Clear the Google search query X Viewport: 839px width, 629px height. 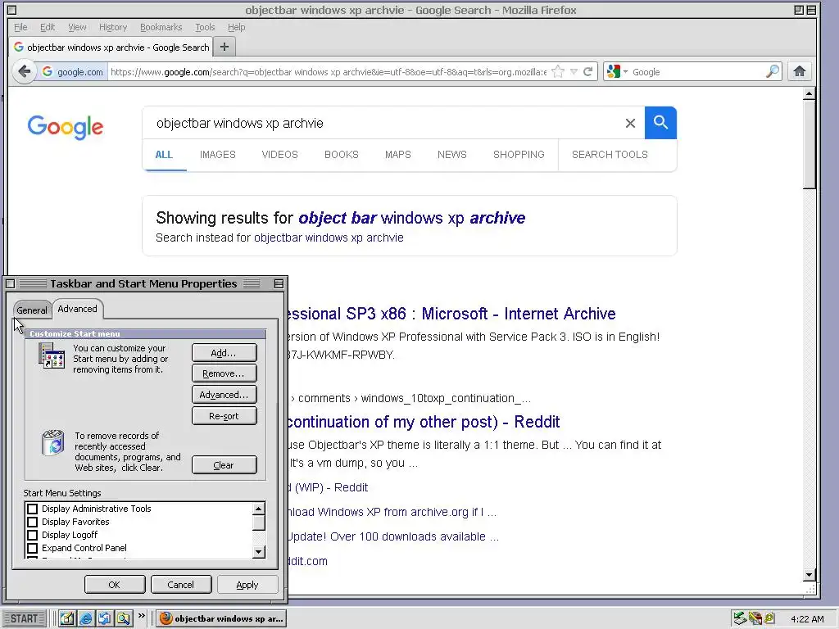pos(630,123)
